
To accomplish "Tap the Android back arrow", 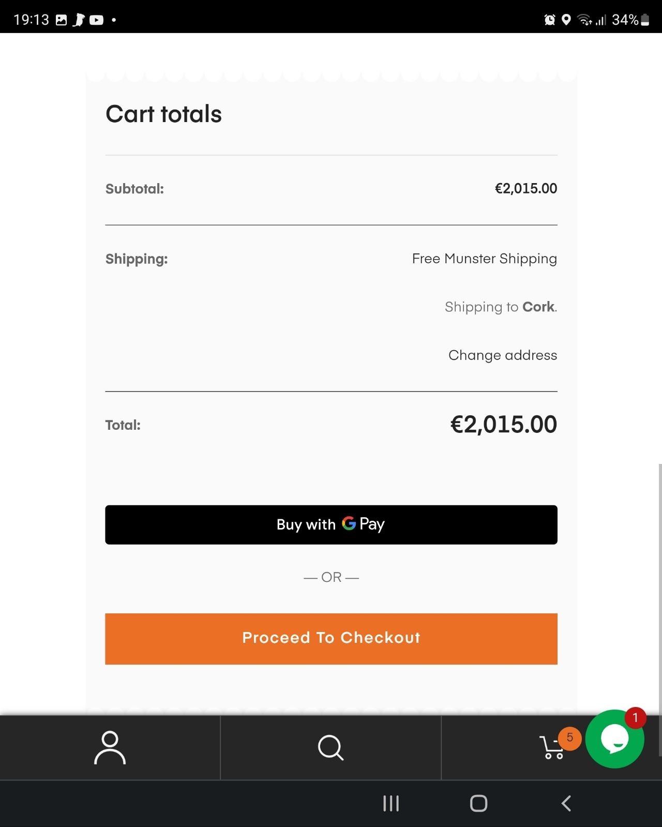I will click(566, 803).
